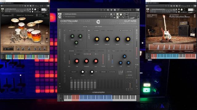Screen dimensions: 197x110
Task: Click the Rickenbacker bass fretboard display
Action: [x=171, y=47]
